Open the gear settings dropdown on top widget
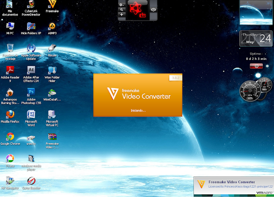 coord(122,5)
